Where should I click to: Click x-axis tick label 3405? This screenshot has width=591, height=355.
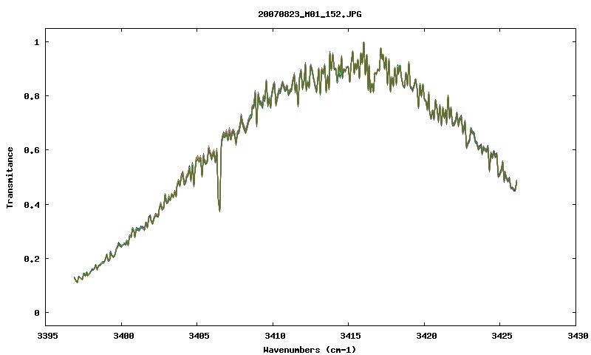[199, 336]
